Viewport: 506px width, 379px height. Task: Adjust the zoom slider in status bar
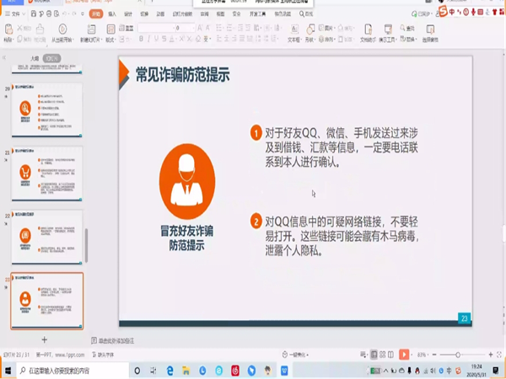(x=458, y=355)
